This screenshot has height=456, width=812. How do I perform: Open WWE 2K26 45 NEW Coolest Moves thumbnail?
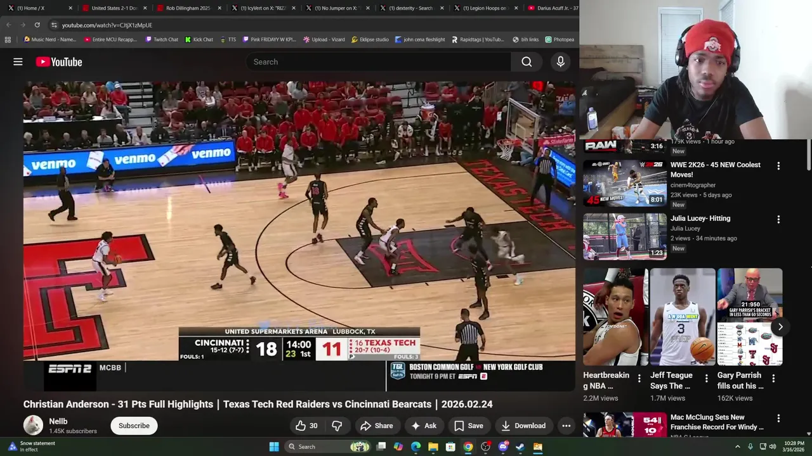(625, 183)
